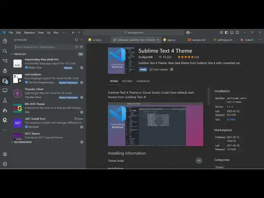The image size is (264, 198).
Task: Open the EmilijanMB publisher link
Action: click(x=146, y=57)
